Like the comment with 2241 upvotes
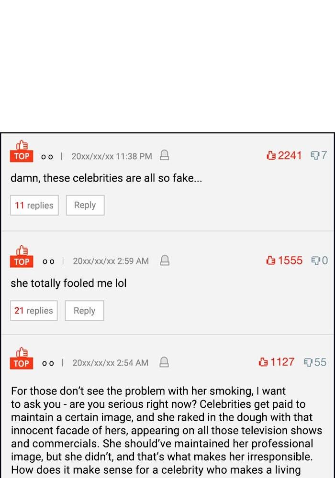Image resolution: width=335 pixels, height=478 pixels. click(271, 155)
